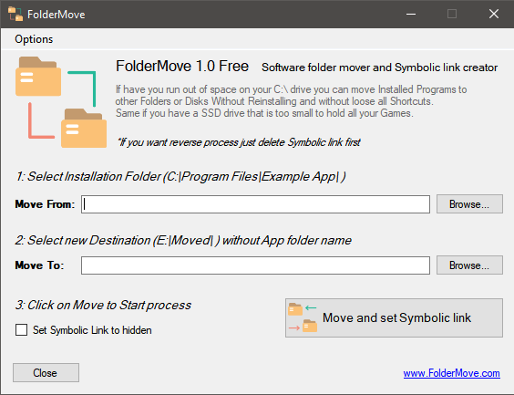Click the Move From path input field
The image size is (514, 395).
pyautogui.click(x=255, y=204)
